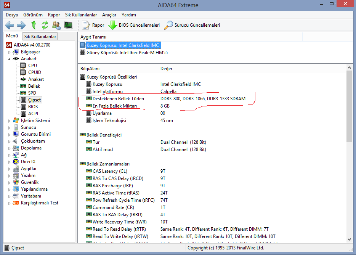The width and height of the screenshot is (356, 262).
Task: Click the Aygıtlar devices icon
Action: tap(16, 169)
